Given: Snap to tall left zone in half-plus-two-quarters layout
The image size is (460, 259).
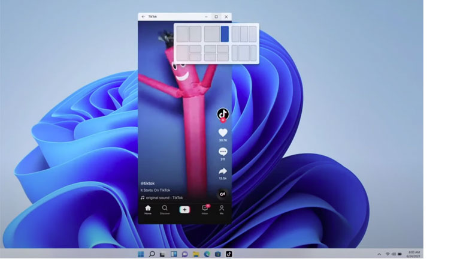Looking at the screenshot, I should pos(183,53).
